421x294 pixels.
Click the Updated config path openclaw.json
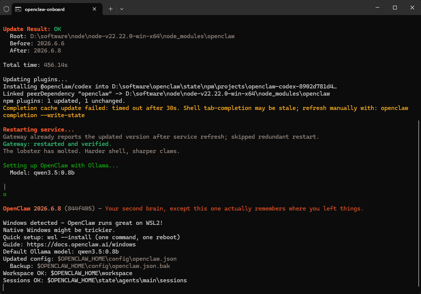[117, 259]
